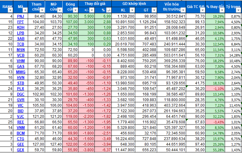The height and width of the screenshot is (153, 242).
Task: Select CTG volume cell 16.224.400
Action: [x=123, y=138]
